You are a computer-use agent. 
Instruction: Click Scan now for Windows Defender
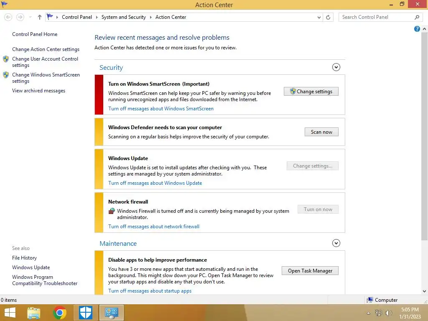(x=321, y=132)
